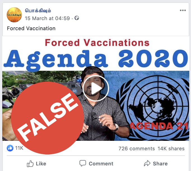191x171 pixels.
Task: View the 14K shares list
Action: (171, 149)
